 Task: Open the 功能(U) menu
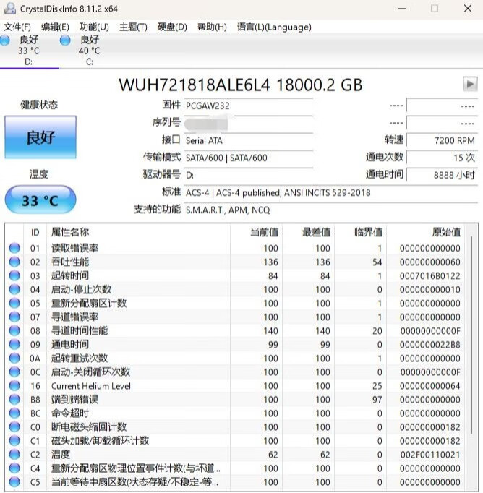(94, 27)
